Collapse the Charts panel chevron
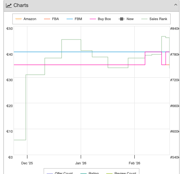 tap(176, 5)
